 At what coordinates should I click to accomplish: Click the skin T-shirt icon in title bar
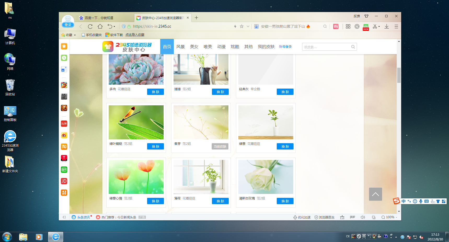point(366,16)
